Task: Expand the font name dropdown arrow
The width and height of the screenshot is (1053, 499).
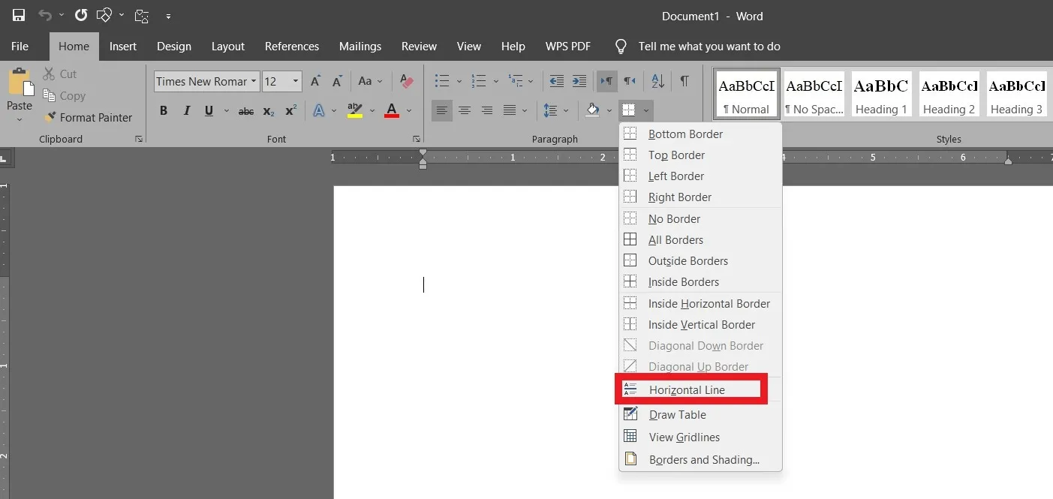Action: coord(254,81)
